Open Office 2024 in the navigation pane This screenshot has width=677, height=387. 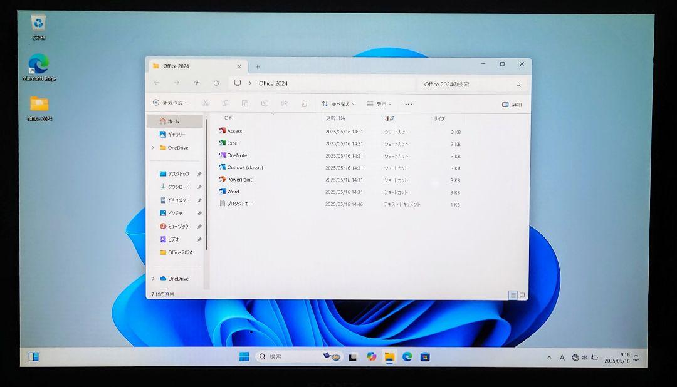click(176, 252)
